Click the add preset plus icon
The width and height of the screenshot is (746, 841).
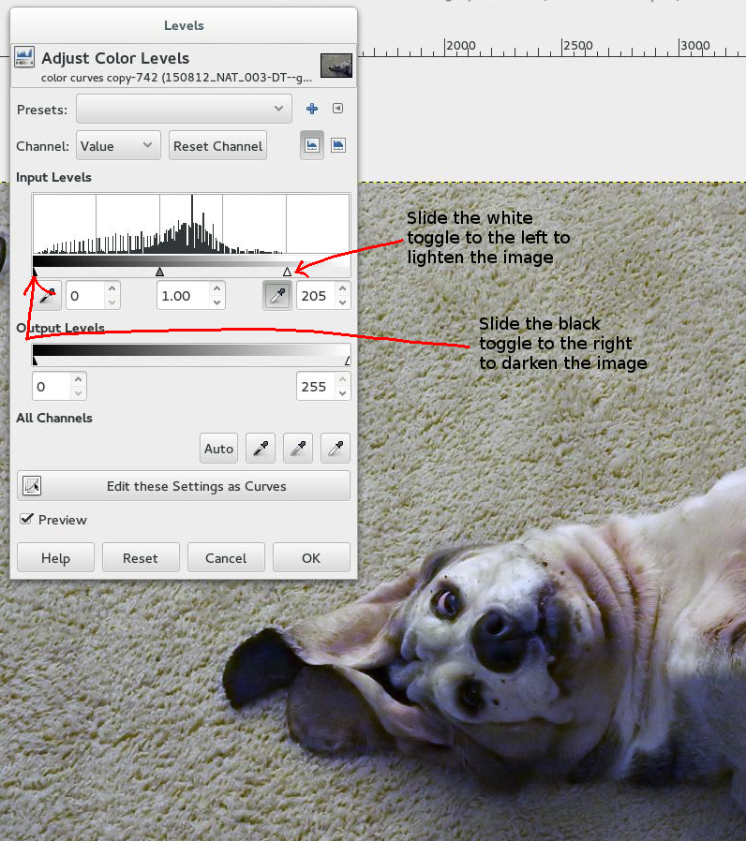click(x=312, y=109)
